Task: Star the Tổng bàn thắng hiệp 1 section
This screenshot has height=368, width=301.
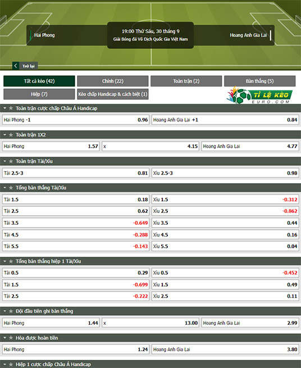Action: [x=11, y=261]
